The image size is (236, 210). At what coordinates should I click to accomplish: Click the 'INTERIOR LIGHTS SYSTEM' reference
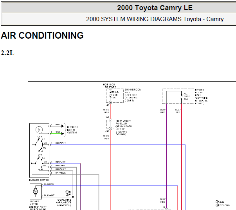click(x=72, y=130)
